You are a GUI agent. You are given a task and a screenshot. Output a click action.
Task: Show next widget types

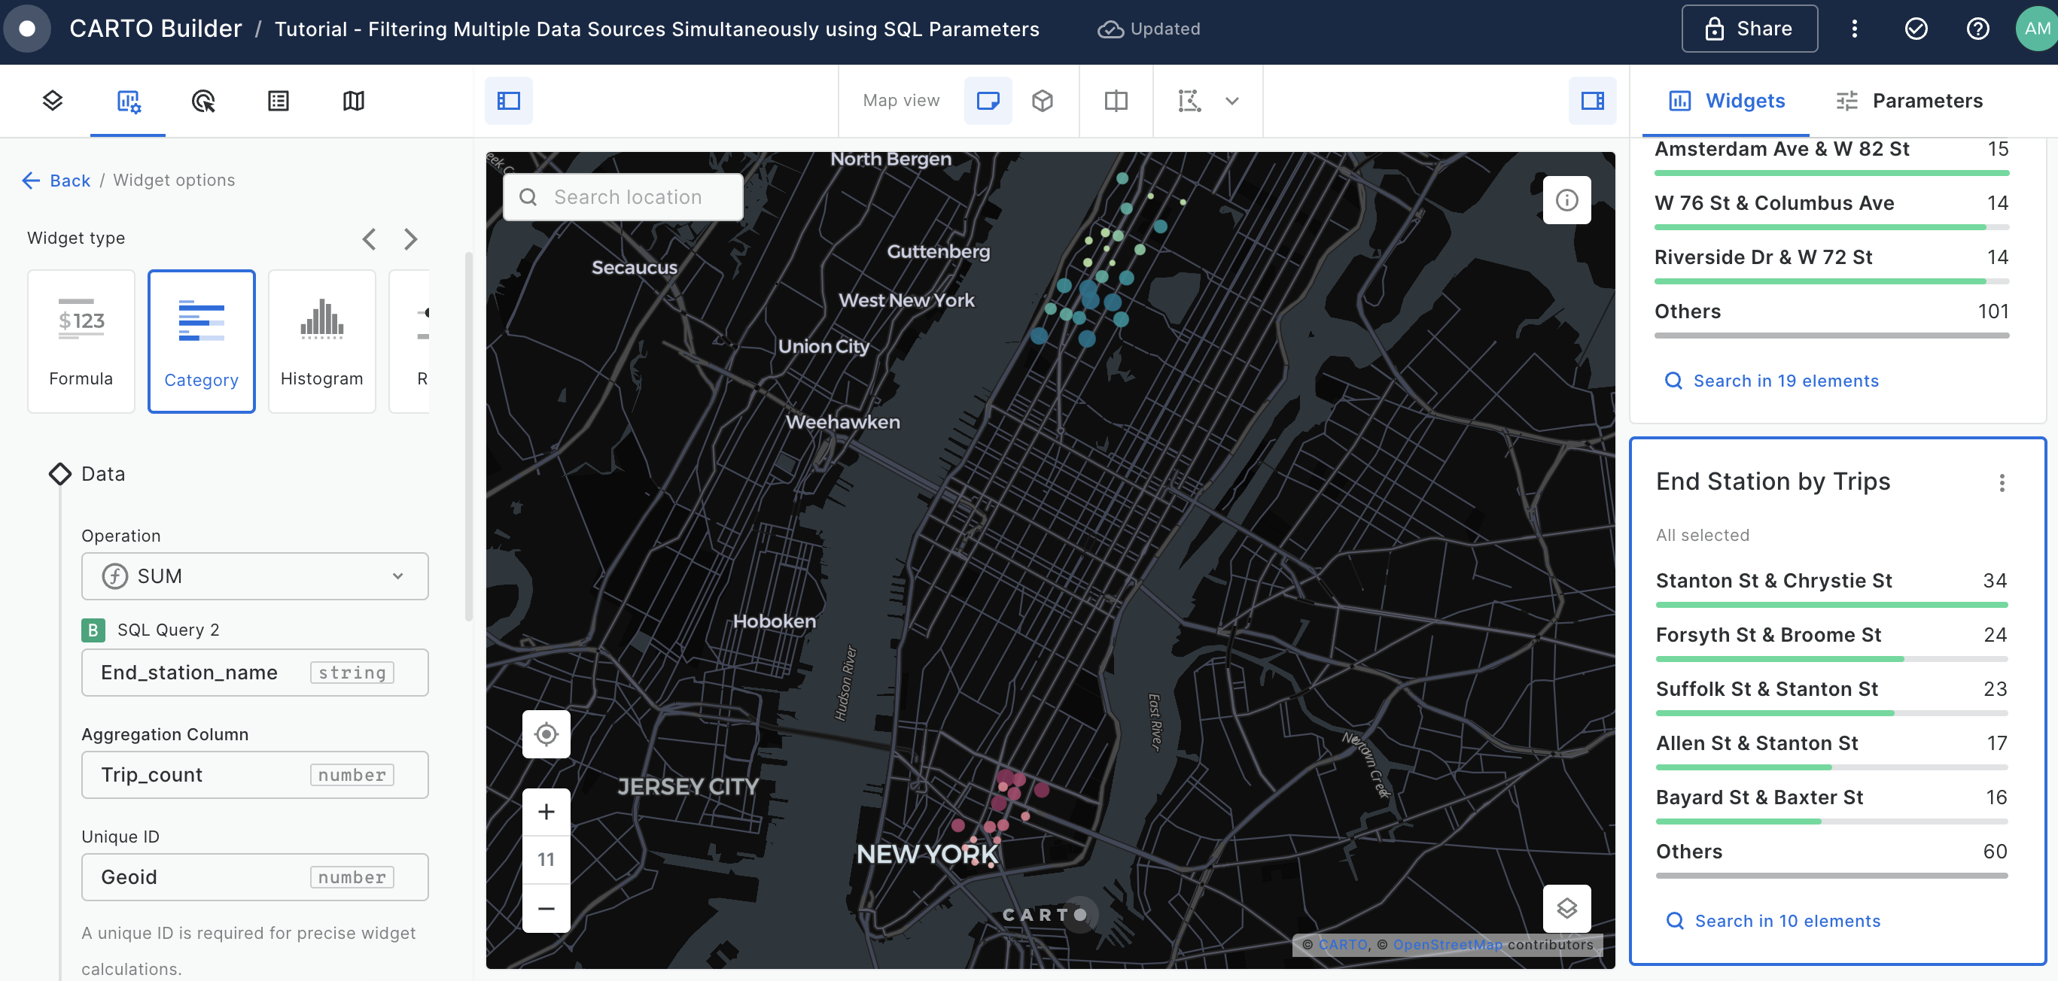tap(411, 238)
